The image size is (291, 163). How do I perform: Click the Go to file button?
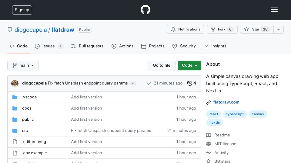pos(162,66)
